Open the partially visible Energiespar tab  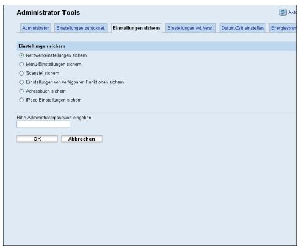coord(283,28)
